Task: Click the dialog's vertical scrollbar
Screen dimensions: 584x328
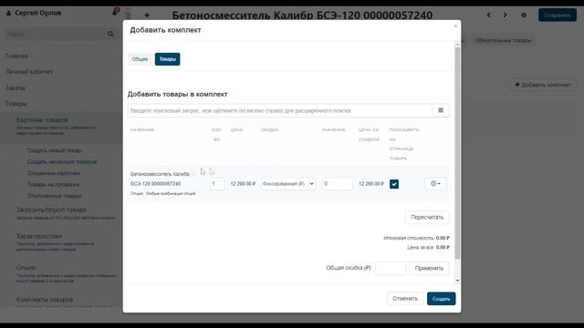Action: pyautogui.click(x=457, y=152)
